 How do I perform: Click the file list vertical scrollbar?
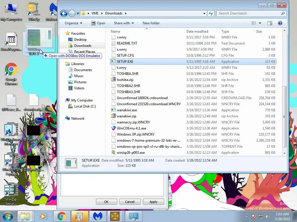point(284,117)
